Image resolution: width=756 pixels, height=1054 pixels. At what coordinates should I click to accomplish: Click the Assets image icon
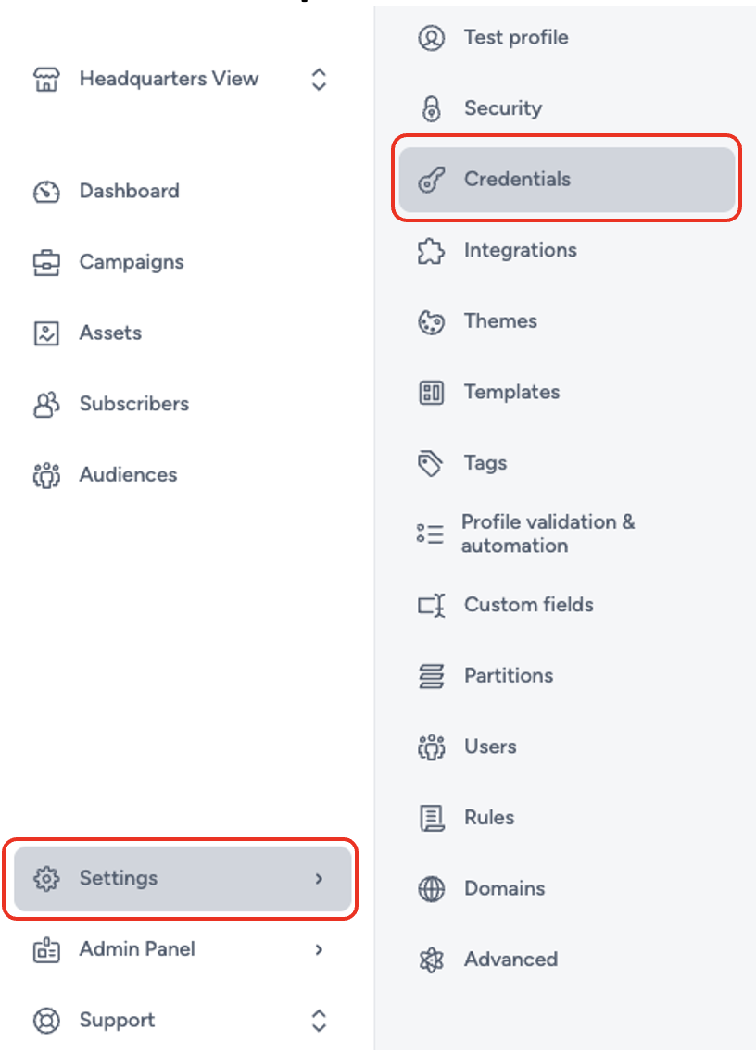pos(46,333)
